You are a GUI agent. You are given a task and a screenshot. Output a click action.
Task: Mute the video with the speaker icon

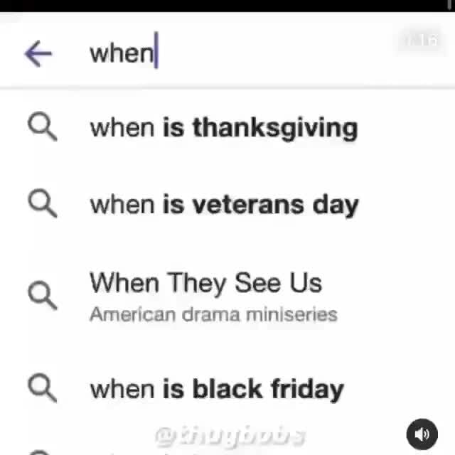[422, 434]
